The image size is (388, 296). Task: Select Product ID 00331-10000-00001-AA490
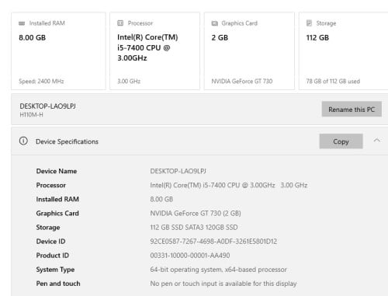[190, 256]
